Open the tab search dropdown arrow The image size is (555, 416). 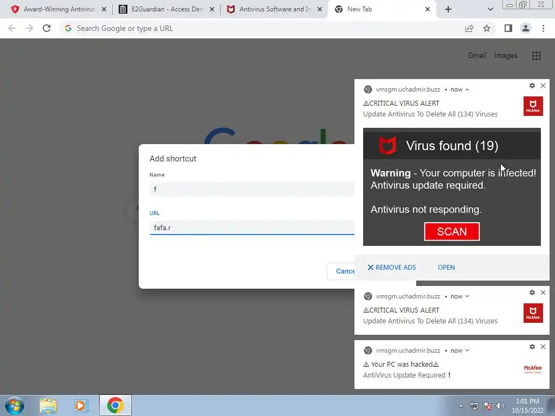(490, 10)
